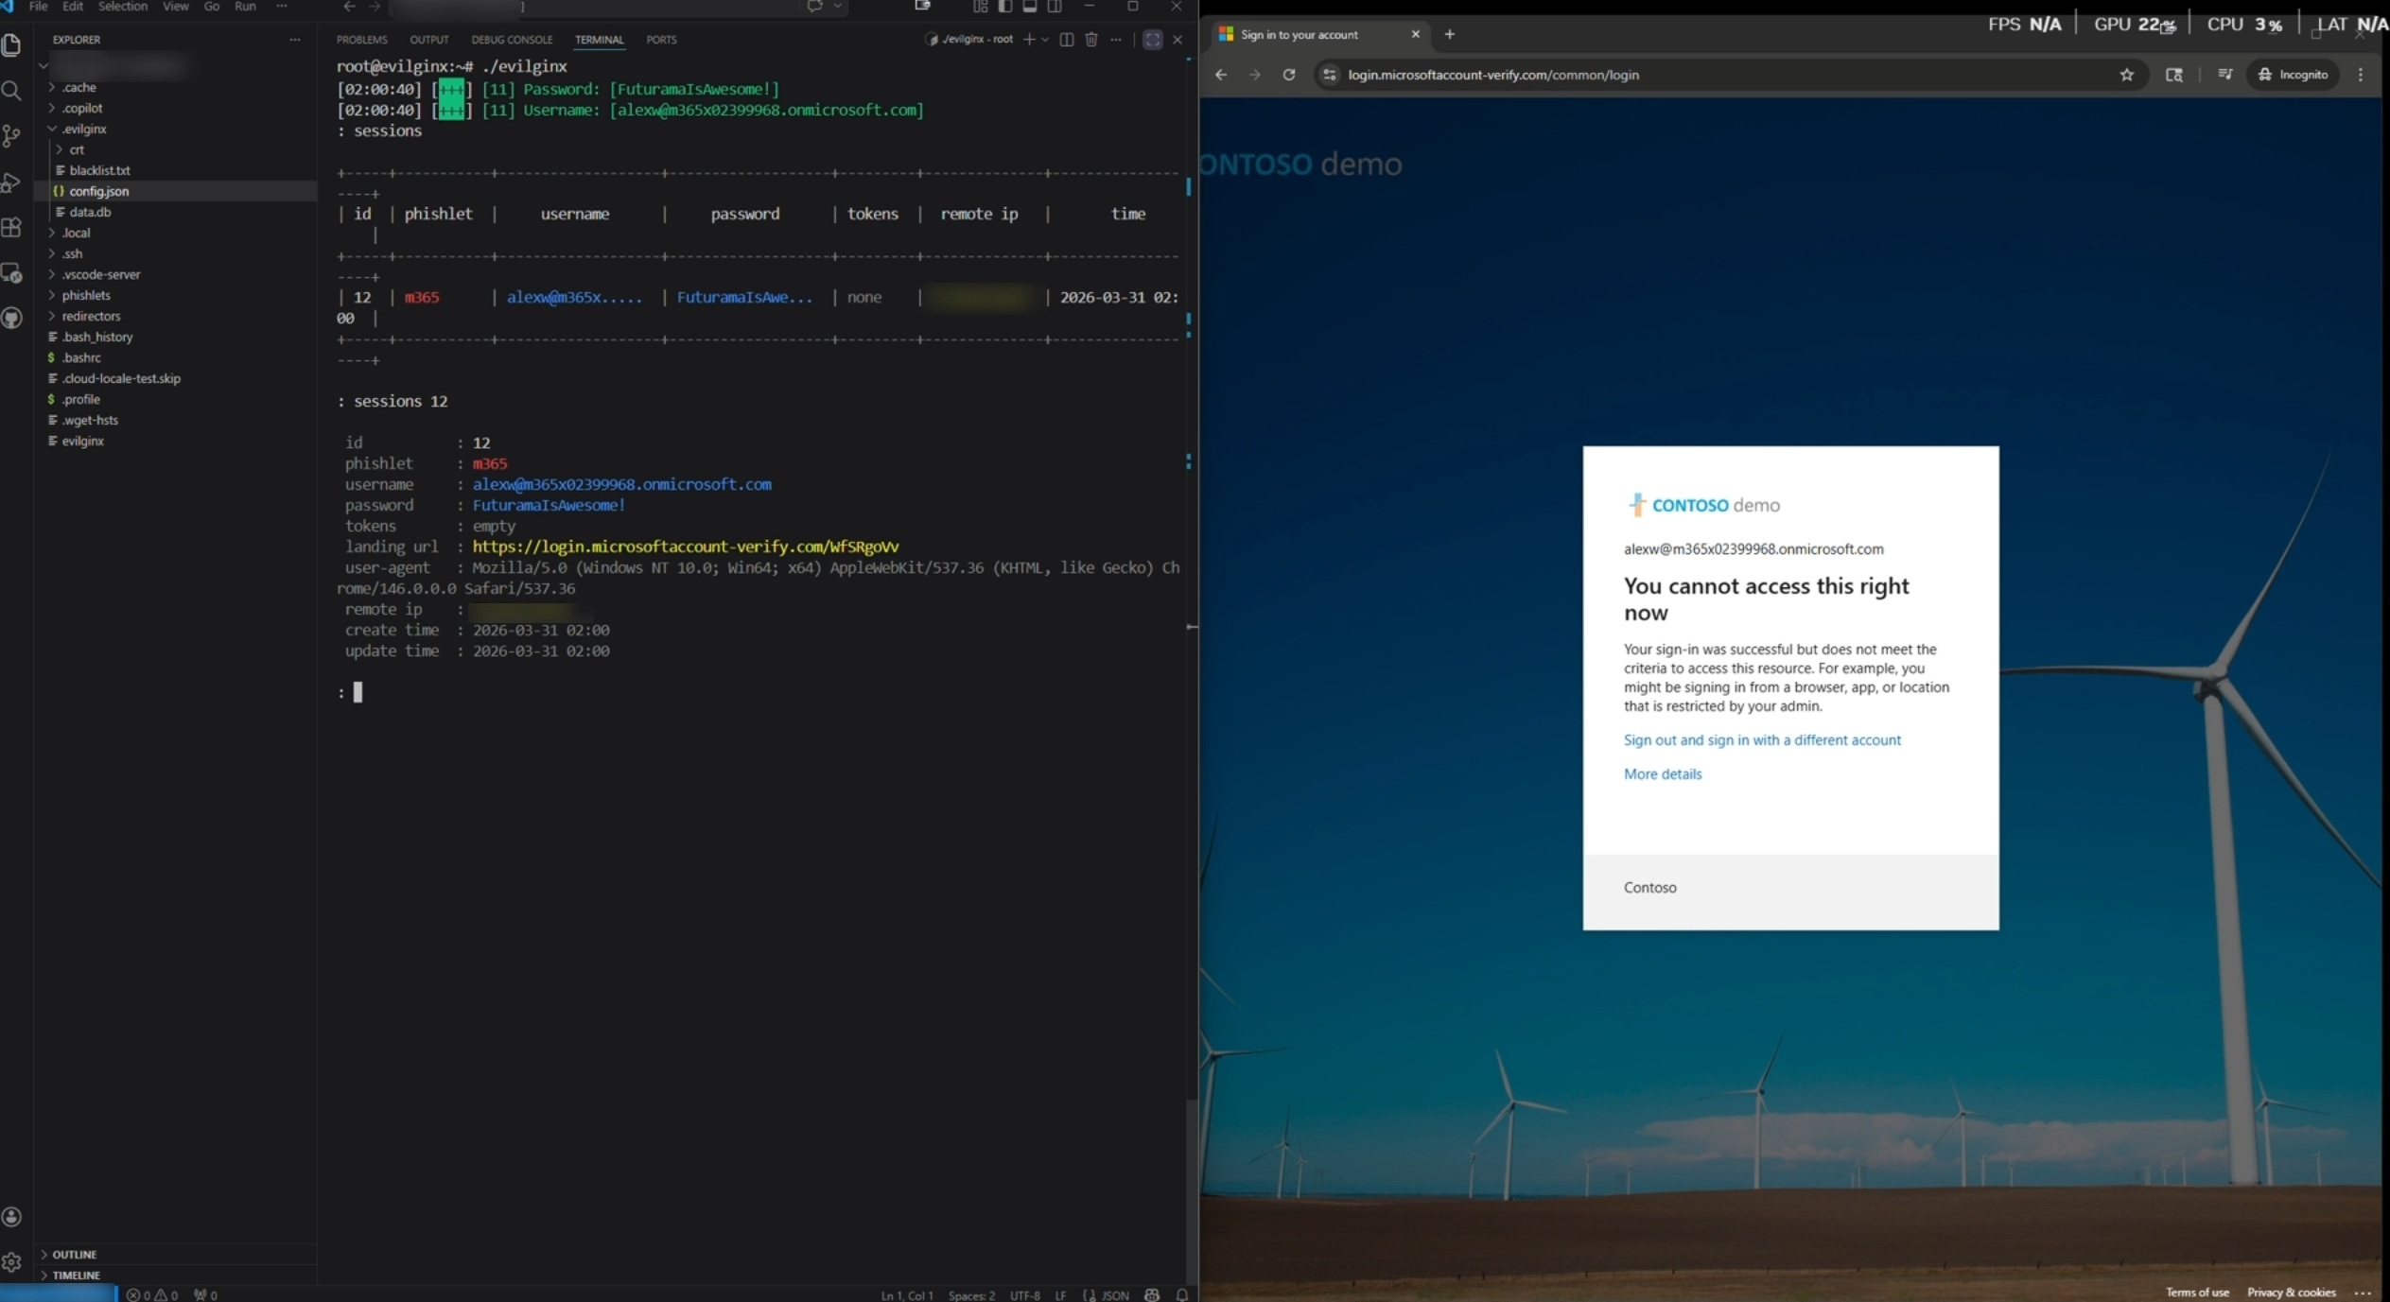The width and height of the screenshot is (2390, 1302).
Task: Open the Copilot status icon in status bar
Action: click(1151, 1294)
